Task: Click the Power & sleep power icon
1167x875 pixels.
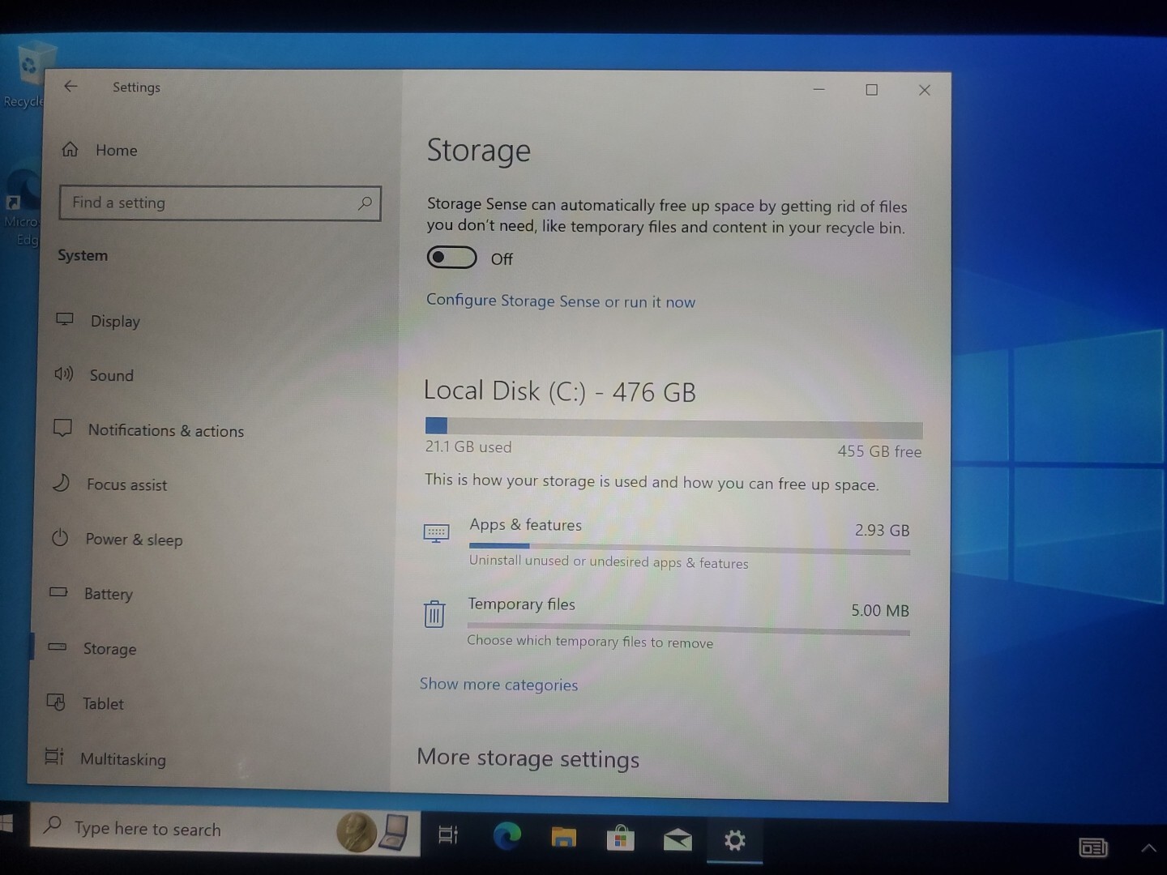Action: pyautogui.click(x=60, y=538)
